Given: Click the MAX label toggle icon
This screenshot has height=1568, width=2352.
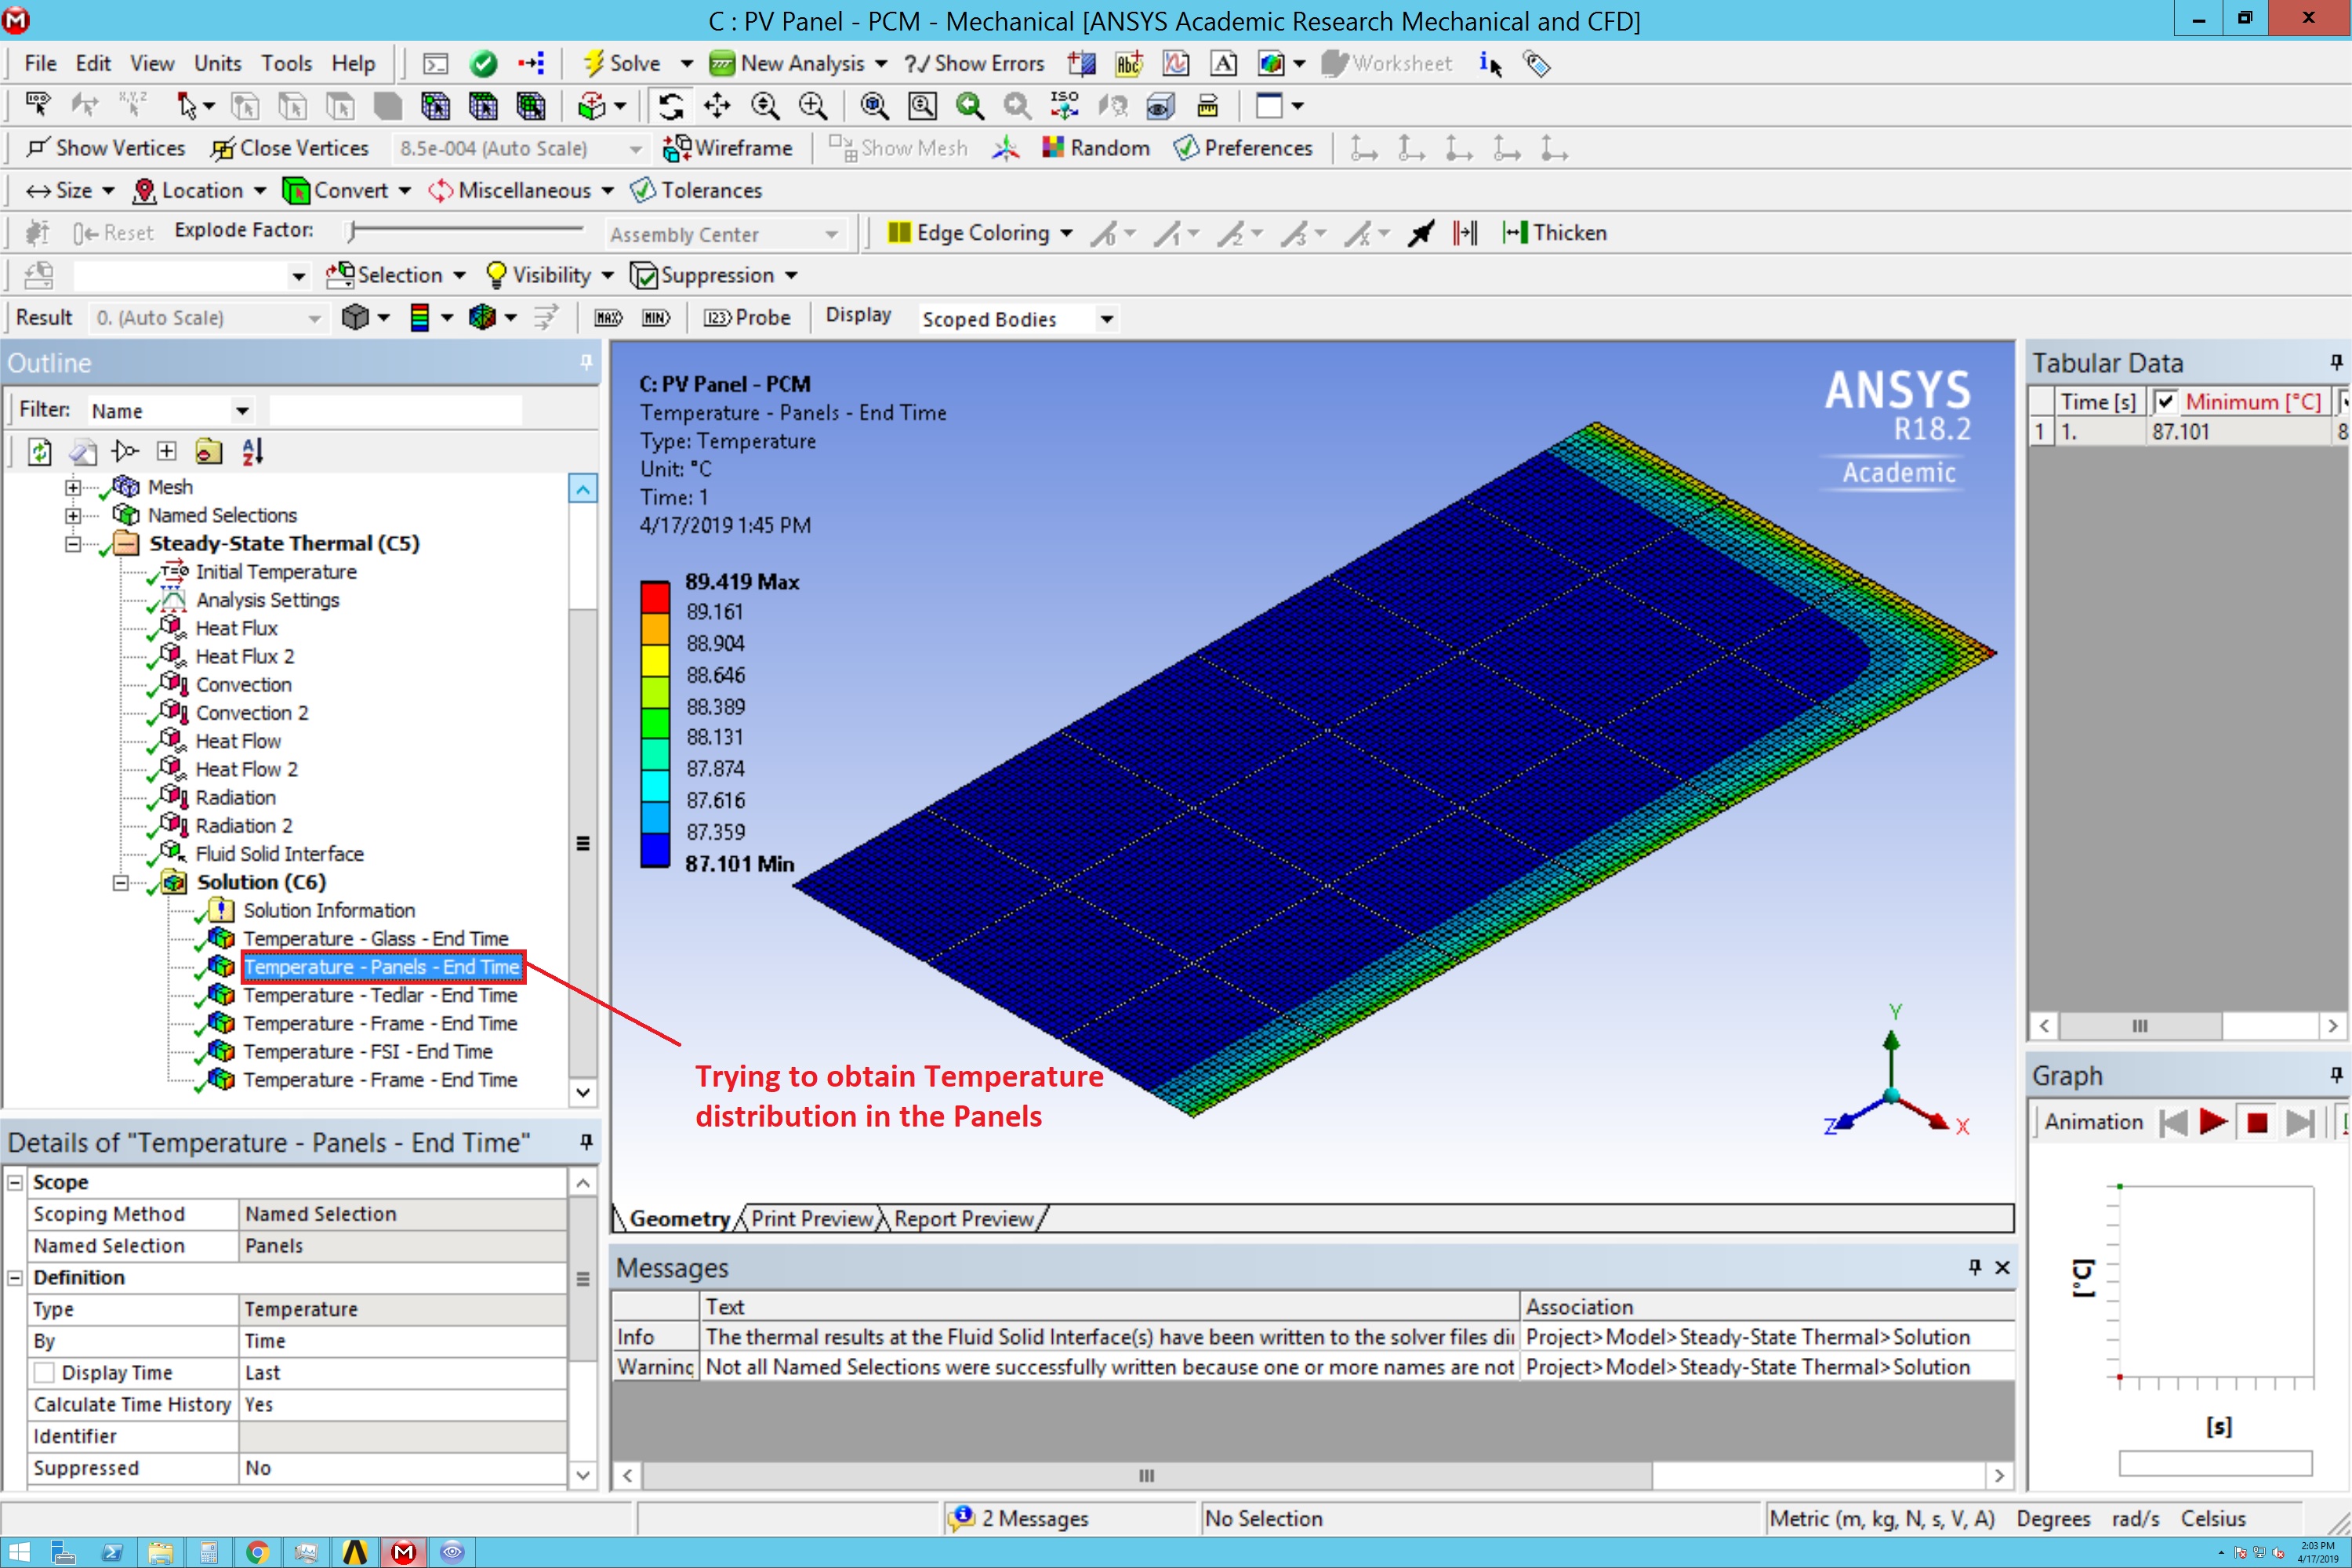Looking at the screenshot, I should [x=608, y=318].
